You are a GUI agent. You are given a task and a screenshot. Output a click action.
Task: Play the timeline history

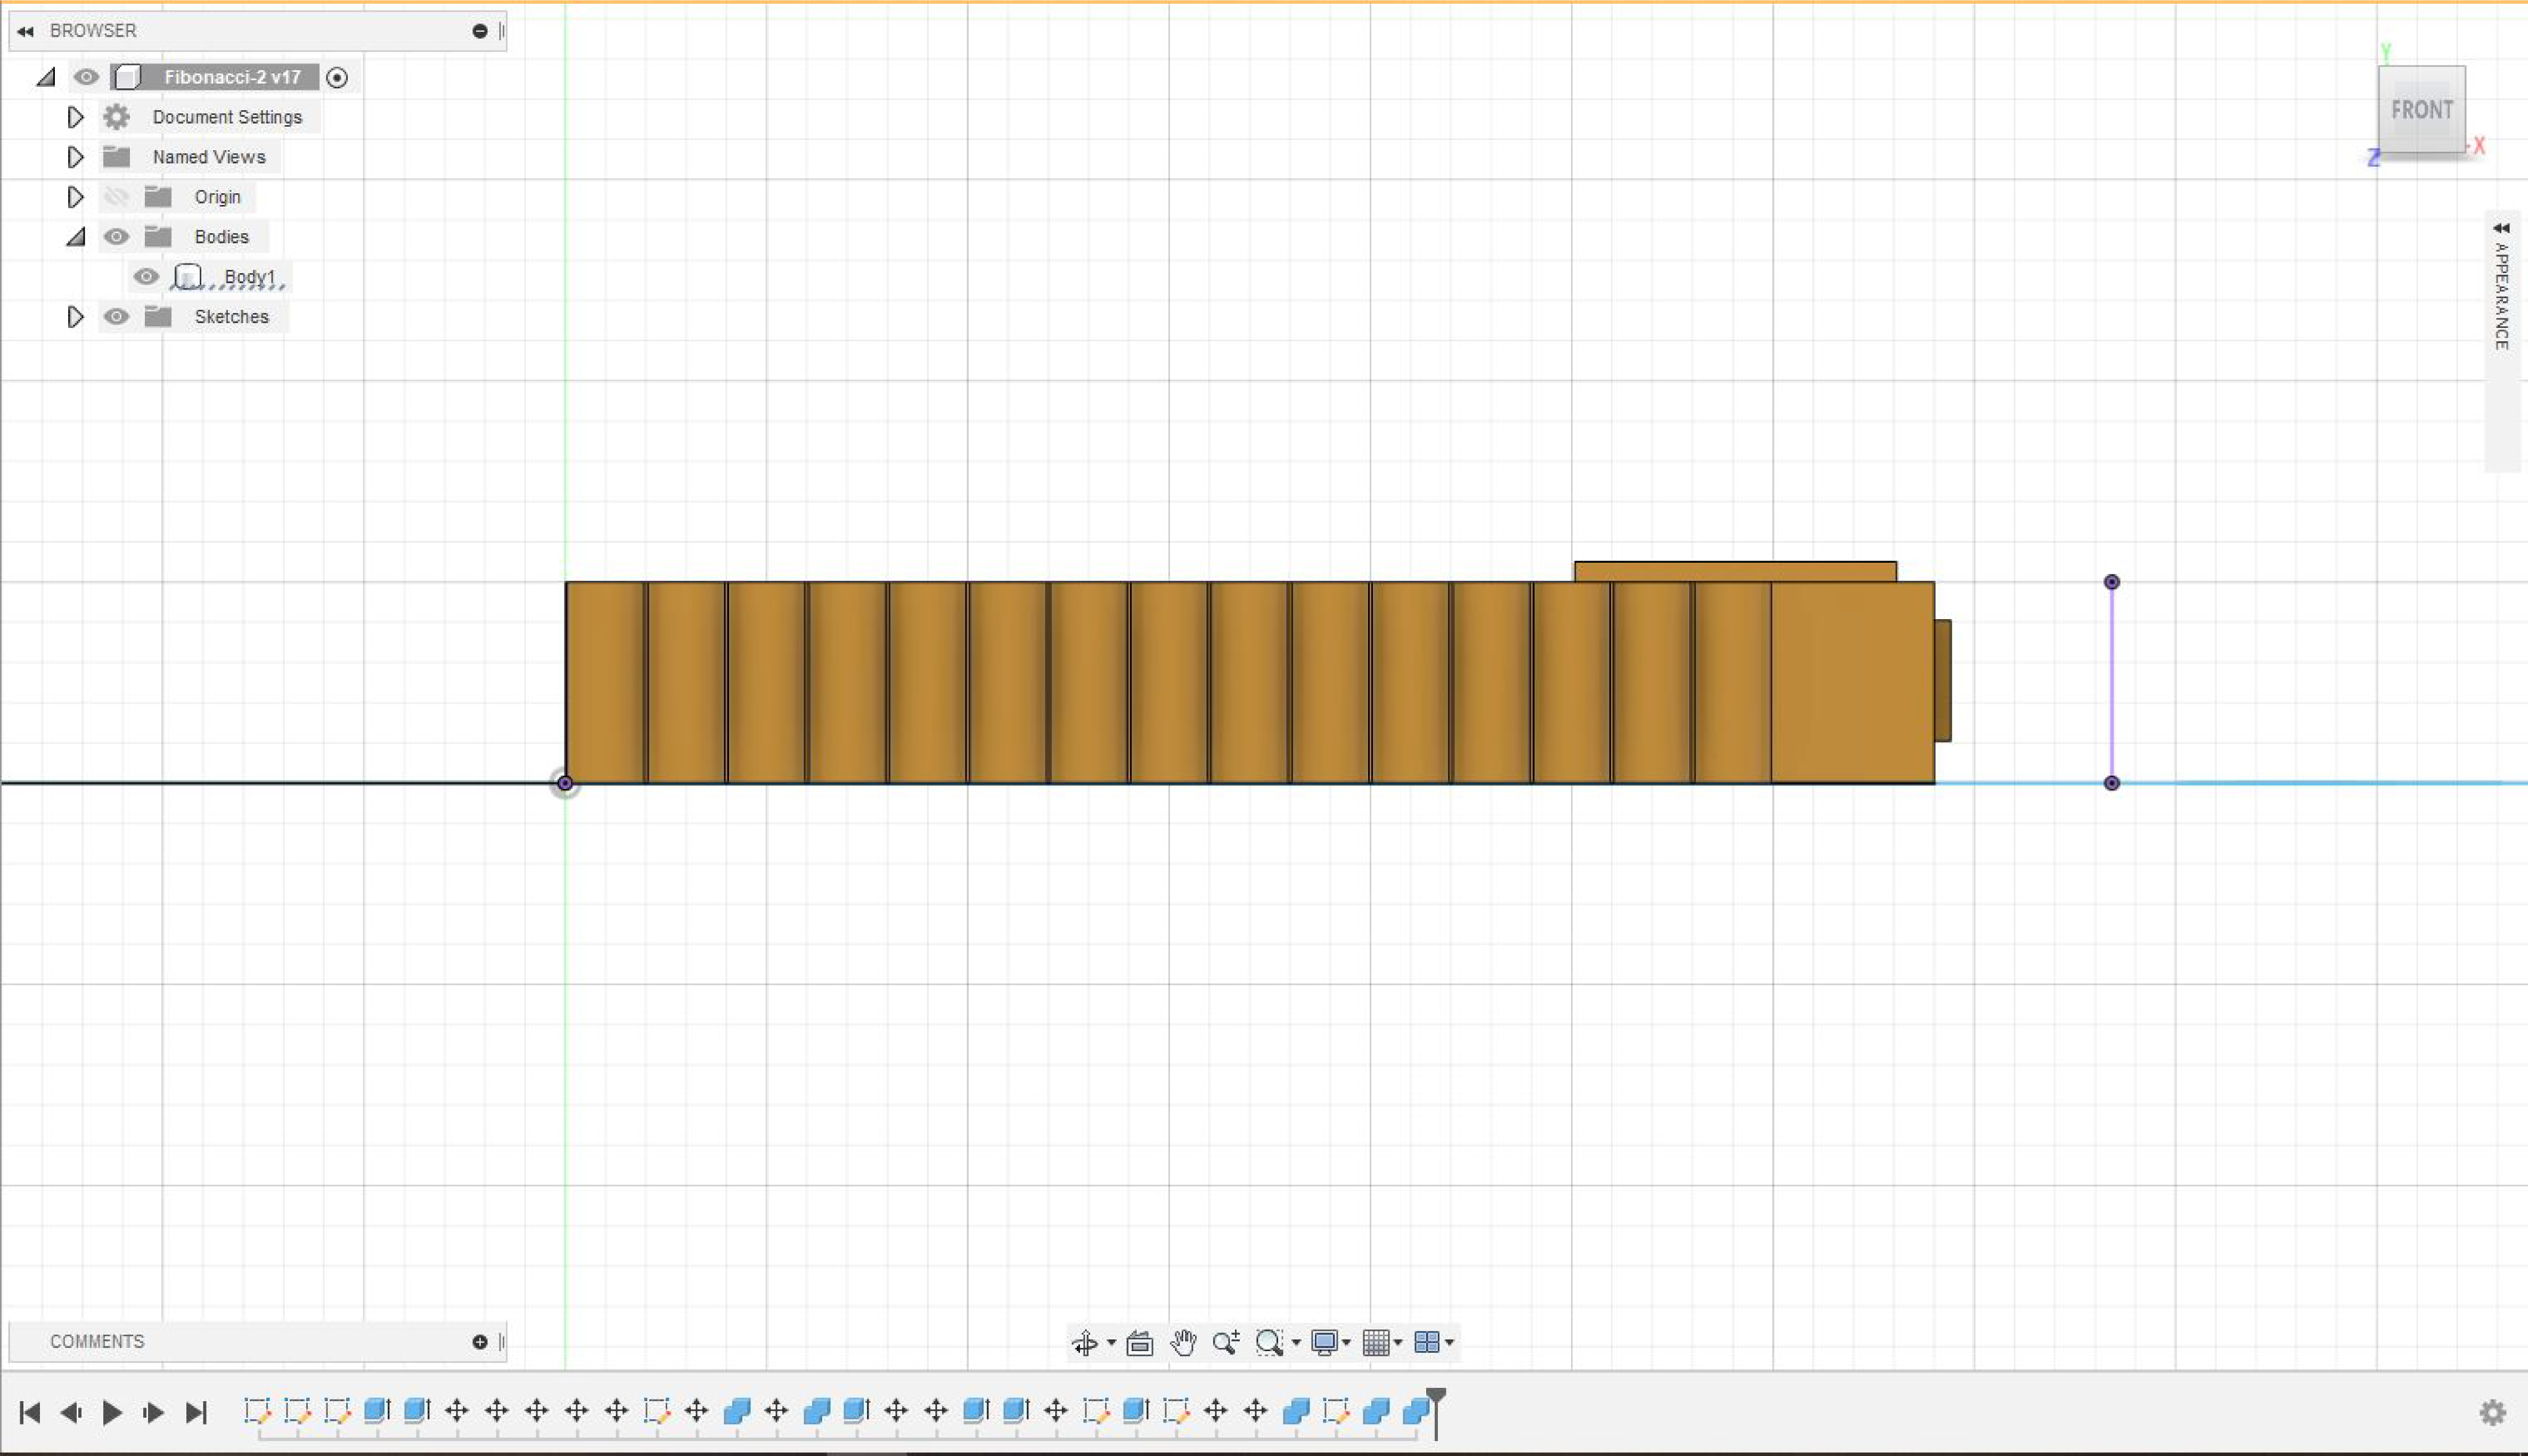(x=112, y=1412)
